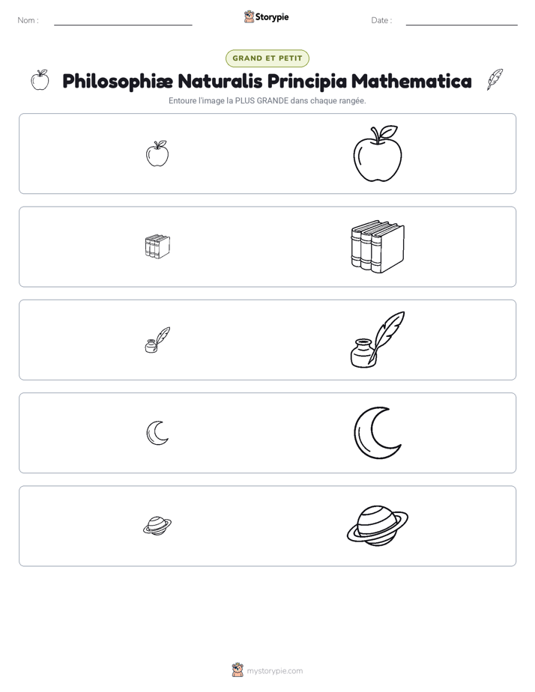Select the small stack of books
The width and height of the screenshot is (535, 692).
pyautogui.click(x=157, y=246)
